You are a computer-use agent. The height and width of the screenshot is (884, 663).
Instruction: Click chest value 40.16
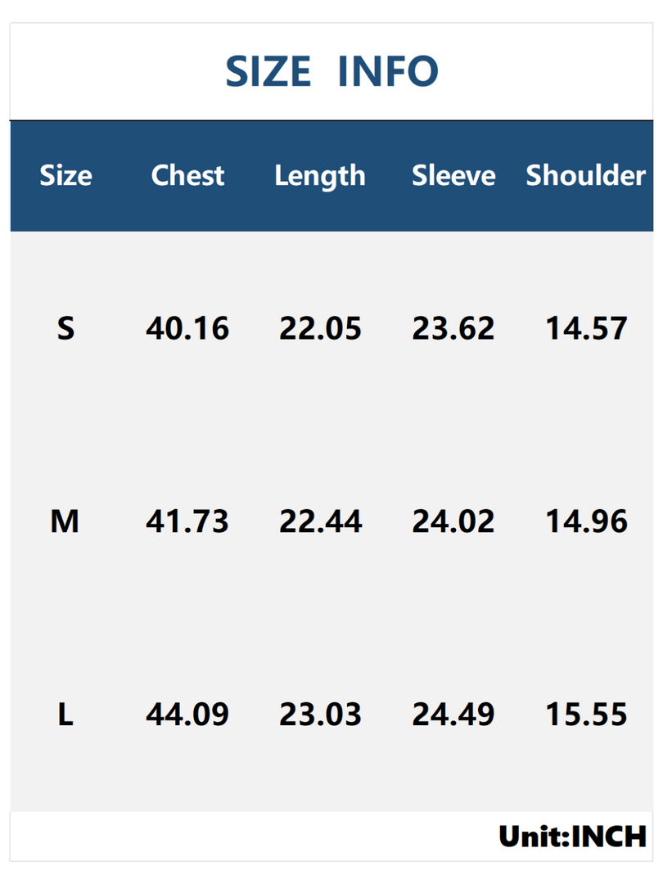point(187,328)
